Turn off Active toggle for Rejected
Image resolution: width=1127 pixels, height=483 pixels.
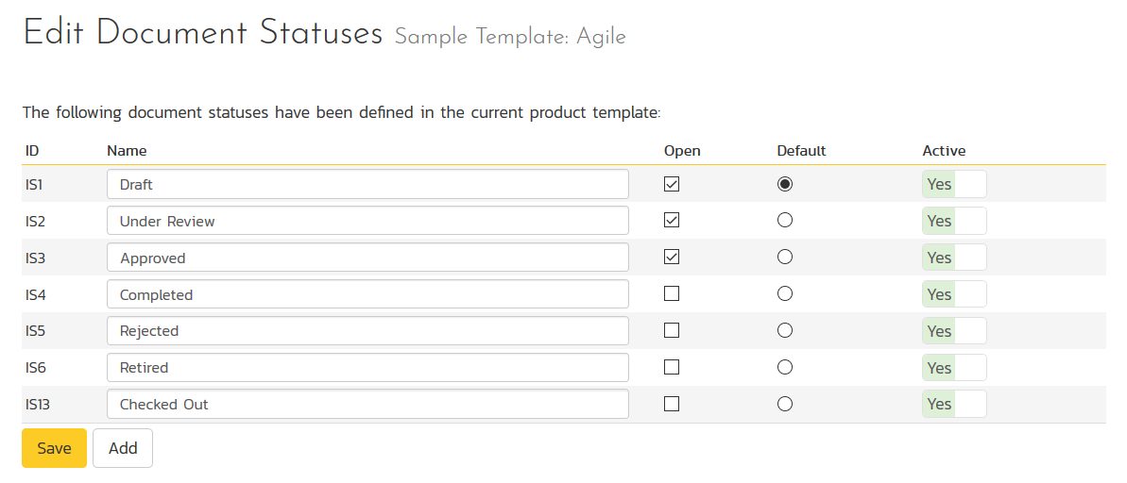pyautogui.click(x=954, y=331)
